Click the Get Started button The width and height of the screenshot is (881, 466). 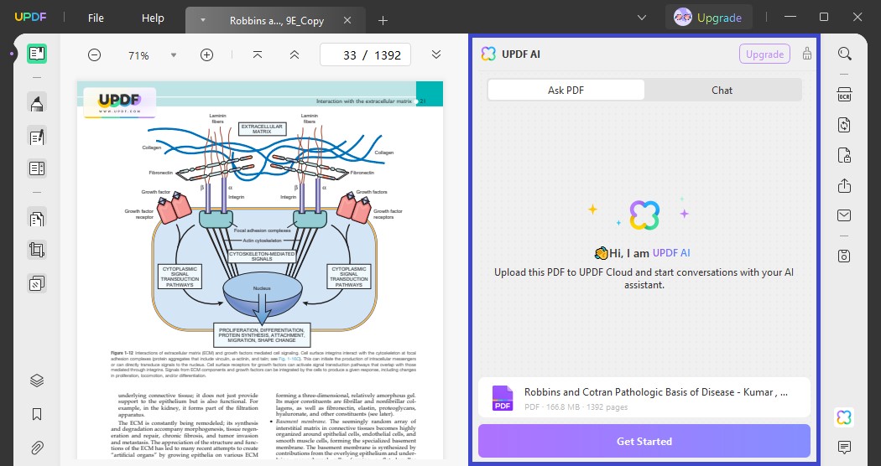[x=644, y=441]
